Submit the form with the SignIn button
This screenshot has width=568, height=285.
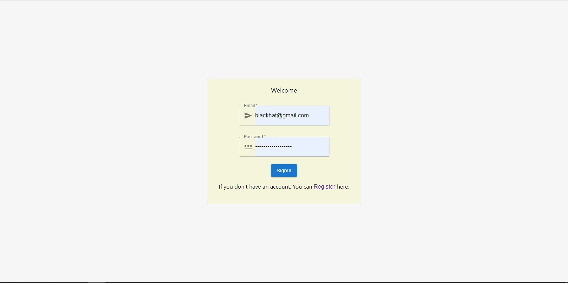pyautogui.click(x=284, y=171)
